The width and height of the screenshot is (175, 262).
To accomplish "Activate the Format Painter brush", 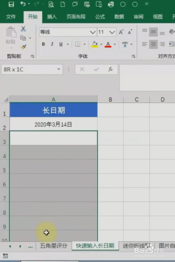I will pyautogui.click(x=24, y=47).
